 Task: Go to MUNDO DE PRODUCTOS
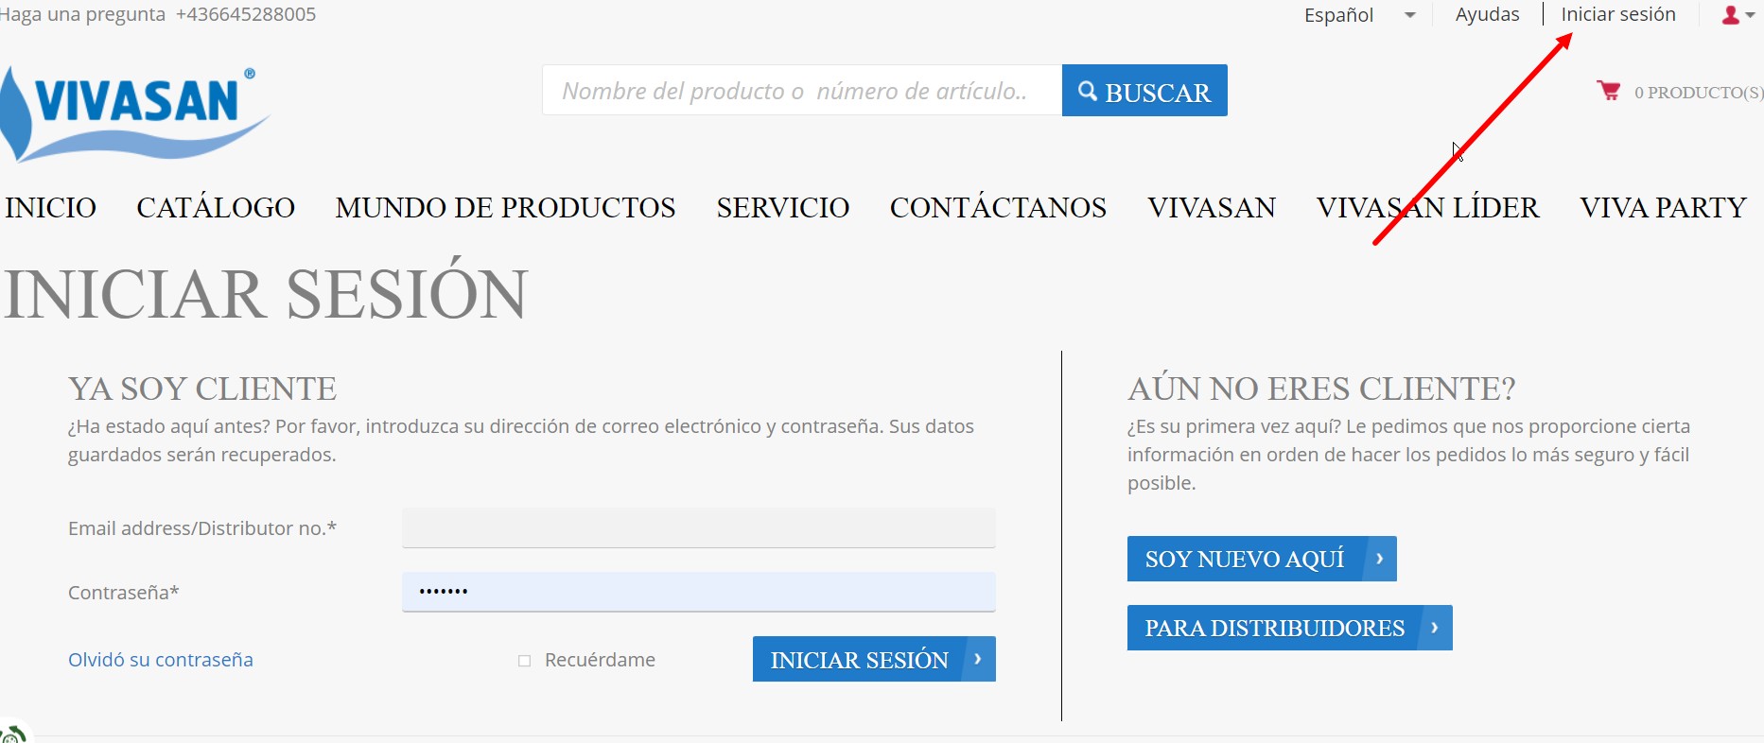[x=505, y=208]
